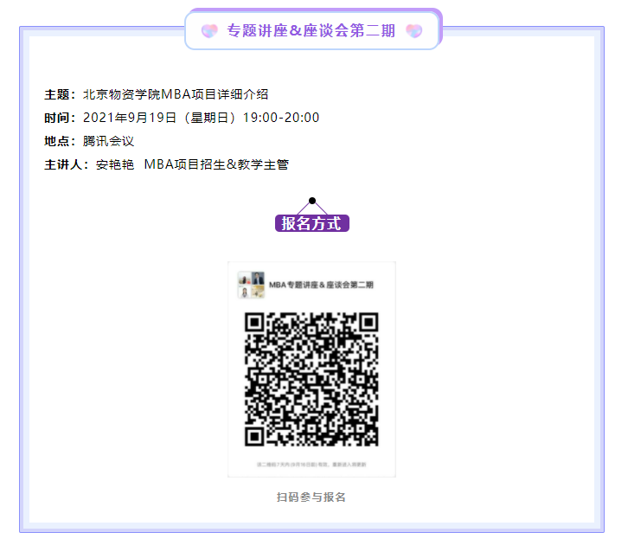Click the group avatar thumbnail in QR card
This screenshot has width=628, height=539.
pyautogui.click(x=251, y=285)
